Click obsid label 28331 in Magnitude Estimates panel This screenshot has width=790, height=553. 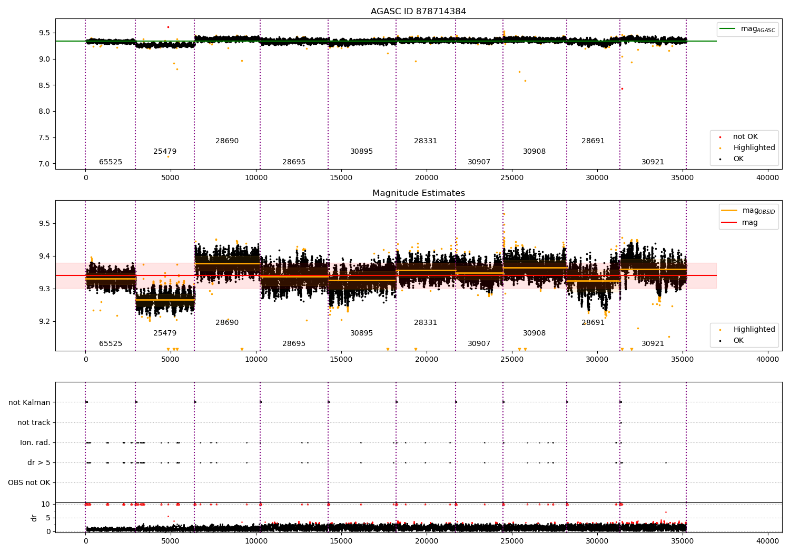click(426, 323)
